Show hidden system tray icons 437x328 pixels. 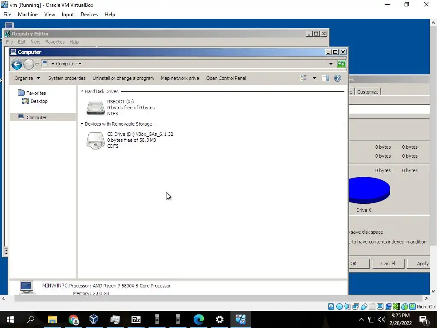pos(361,319)
